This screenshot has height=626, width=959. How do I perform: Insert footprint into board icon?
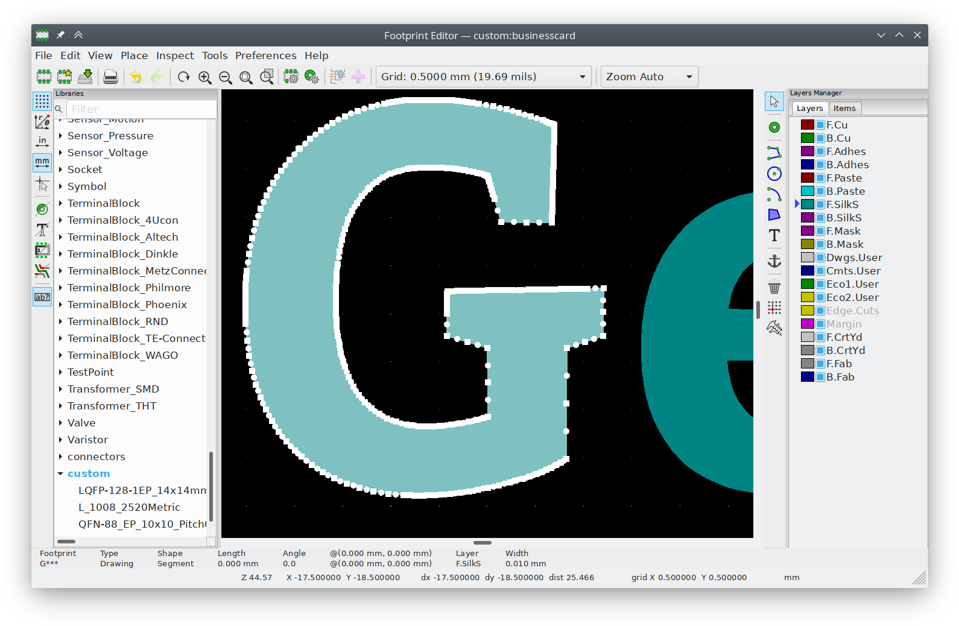(358, 77)
